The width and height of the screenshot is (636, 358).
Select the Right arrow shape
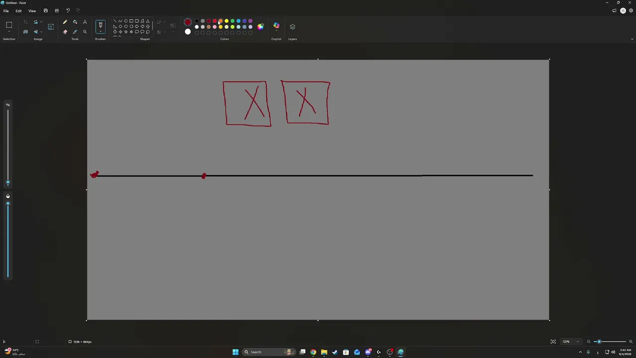[x=137, y=26]
